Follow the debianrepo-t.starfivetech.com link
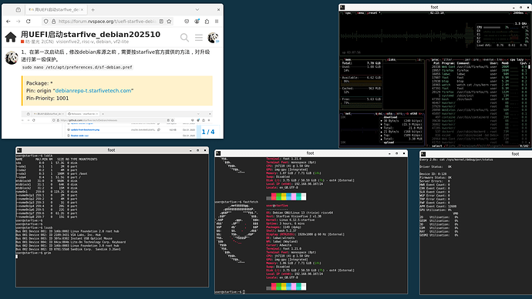Image resolution: width=532 pixels, height=299 pixels. click(x=93, y=90)
